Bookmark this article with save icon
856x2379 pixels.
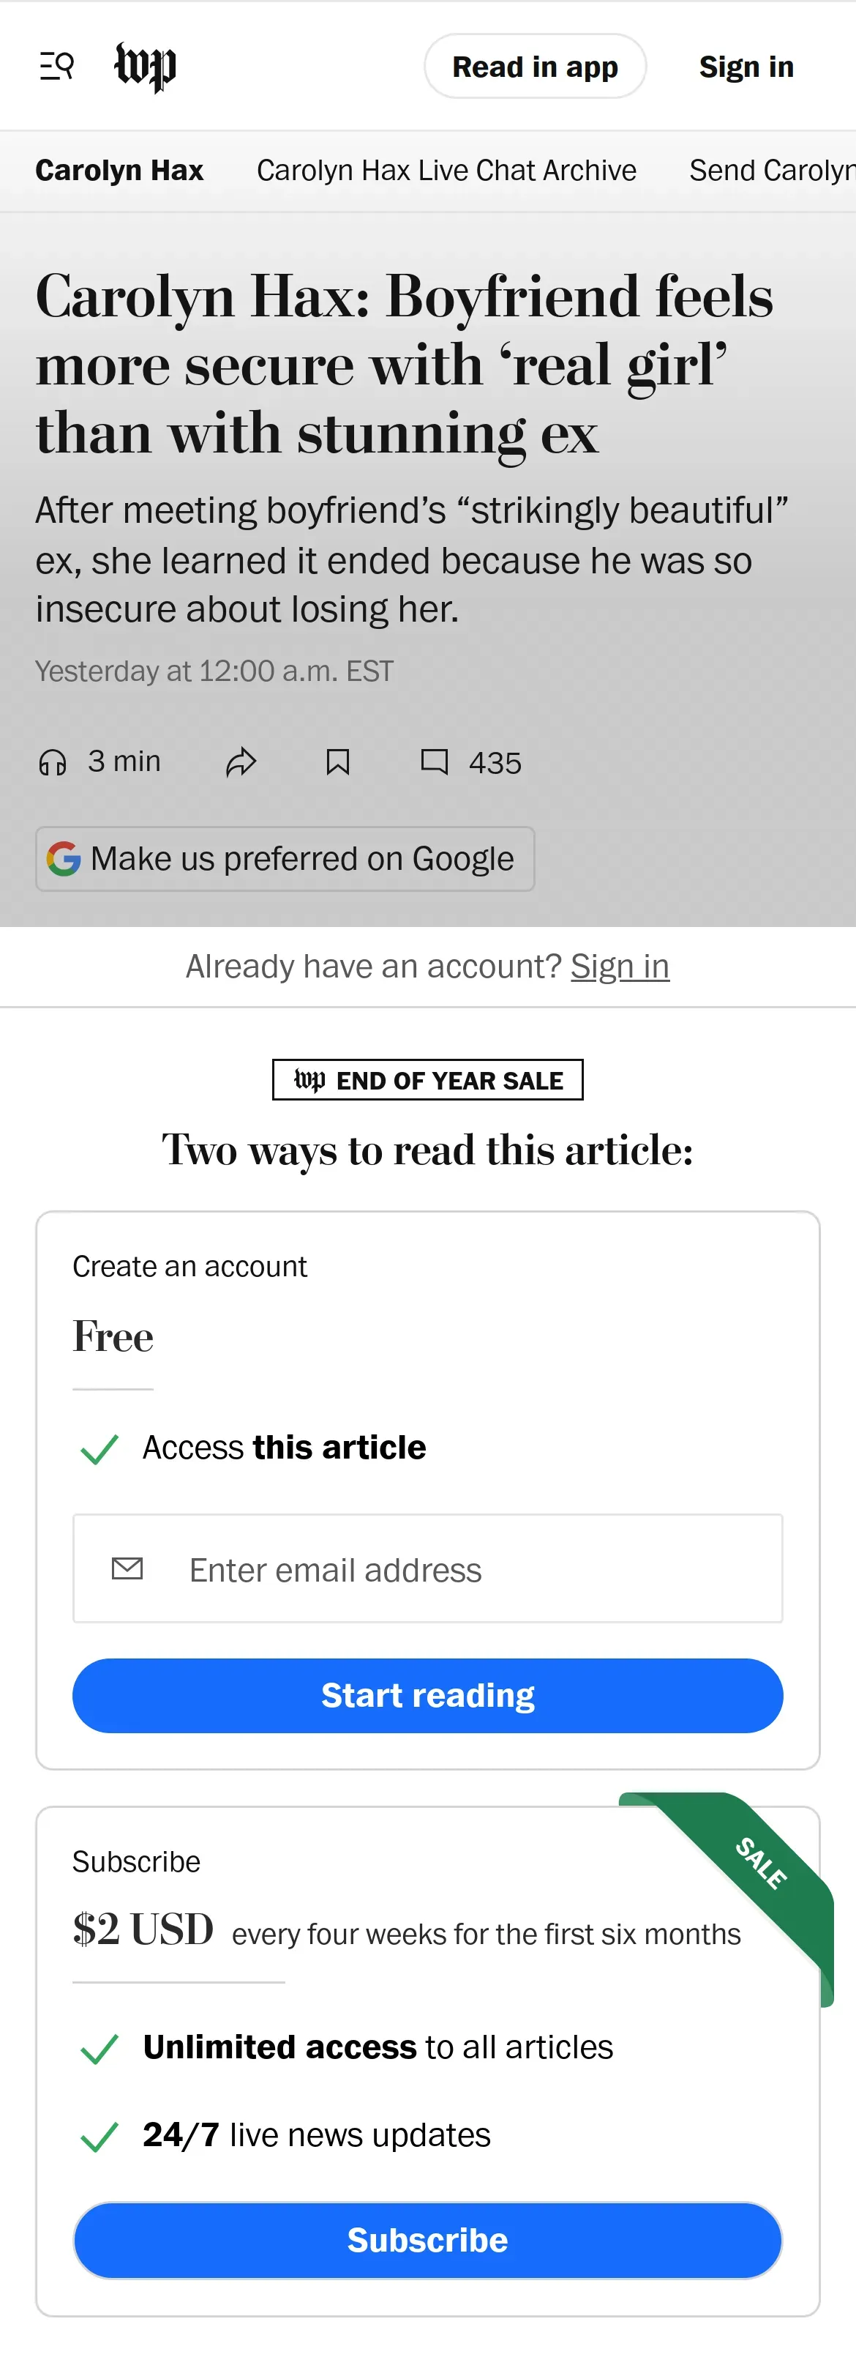[x=337, y=762]
